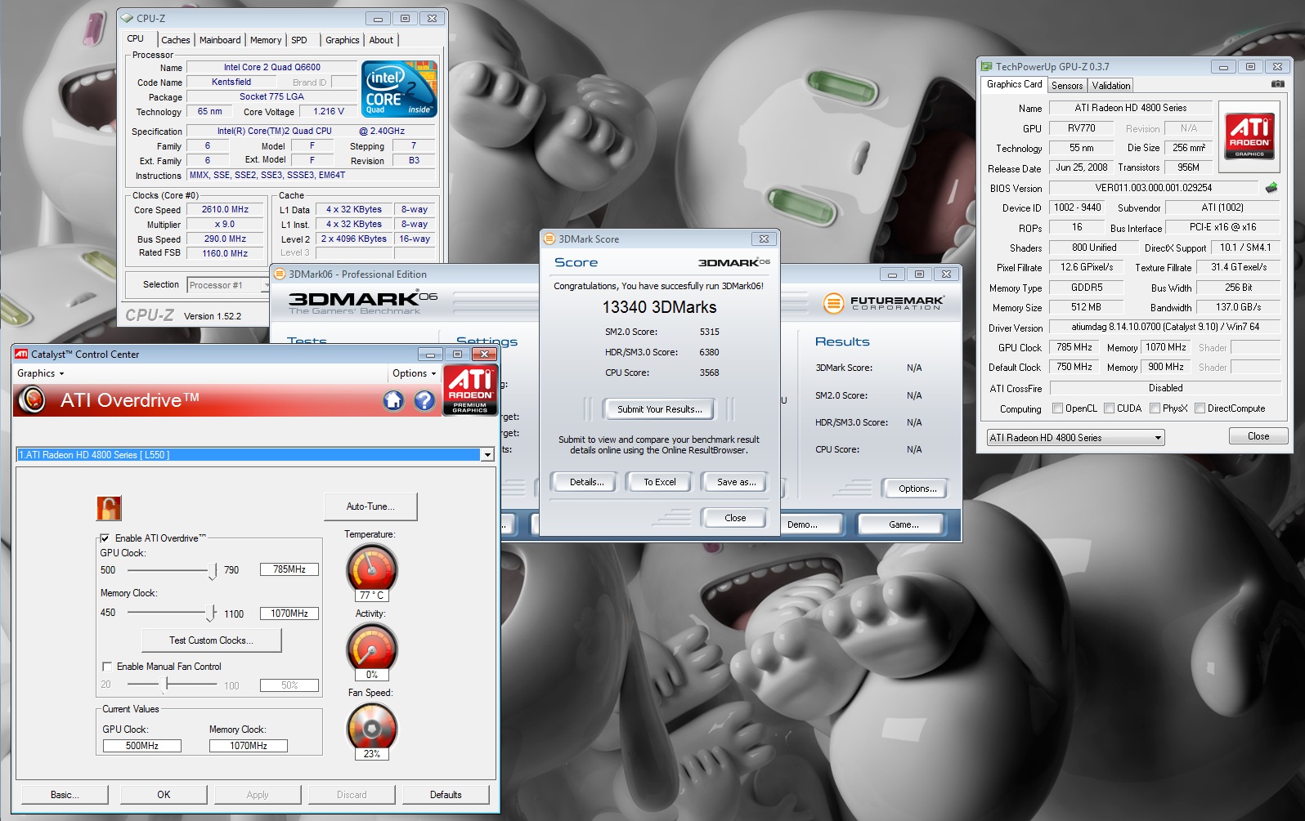Viewport: 1305px width, 821px height.
Task: Click the Defaults button in Catalyst
Action: click(446, 795)
